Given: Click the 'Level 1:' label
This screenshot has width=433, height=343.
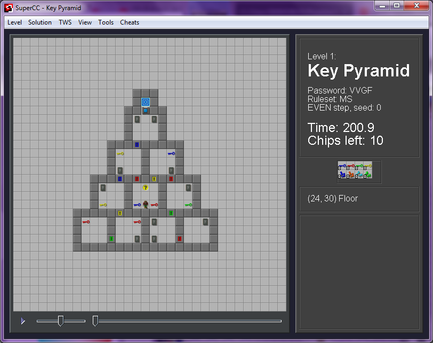Looking at the screenshot, I should [322, 57].
